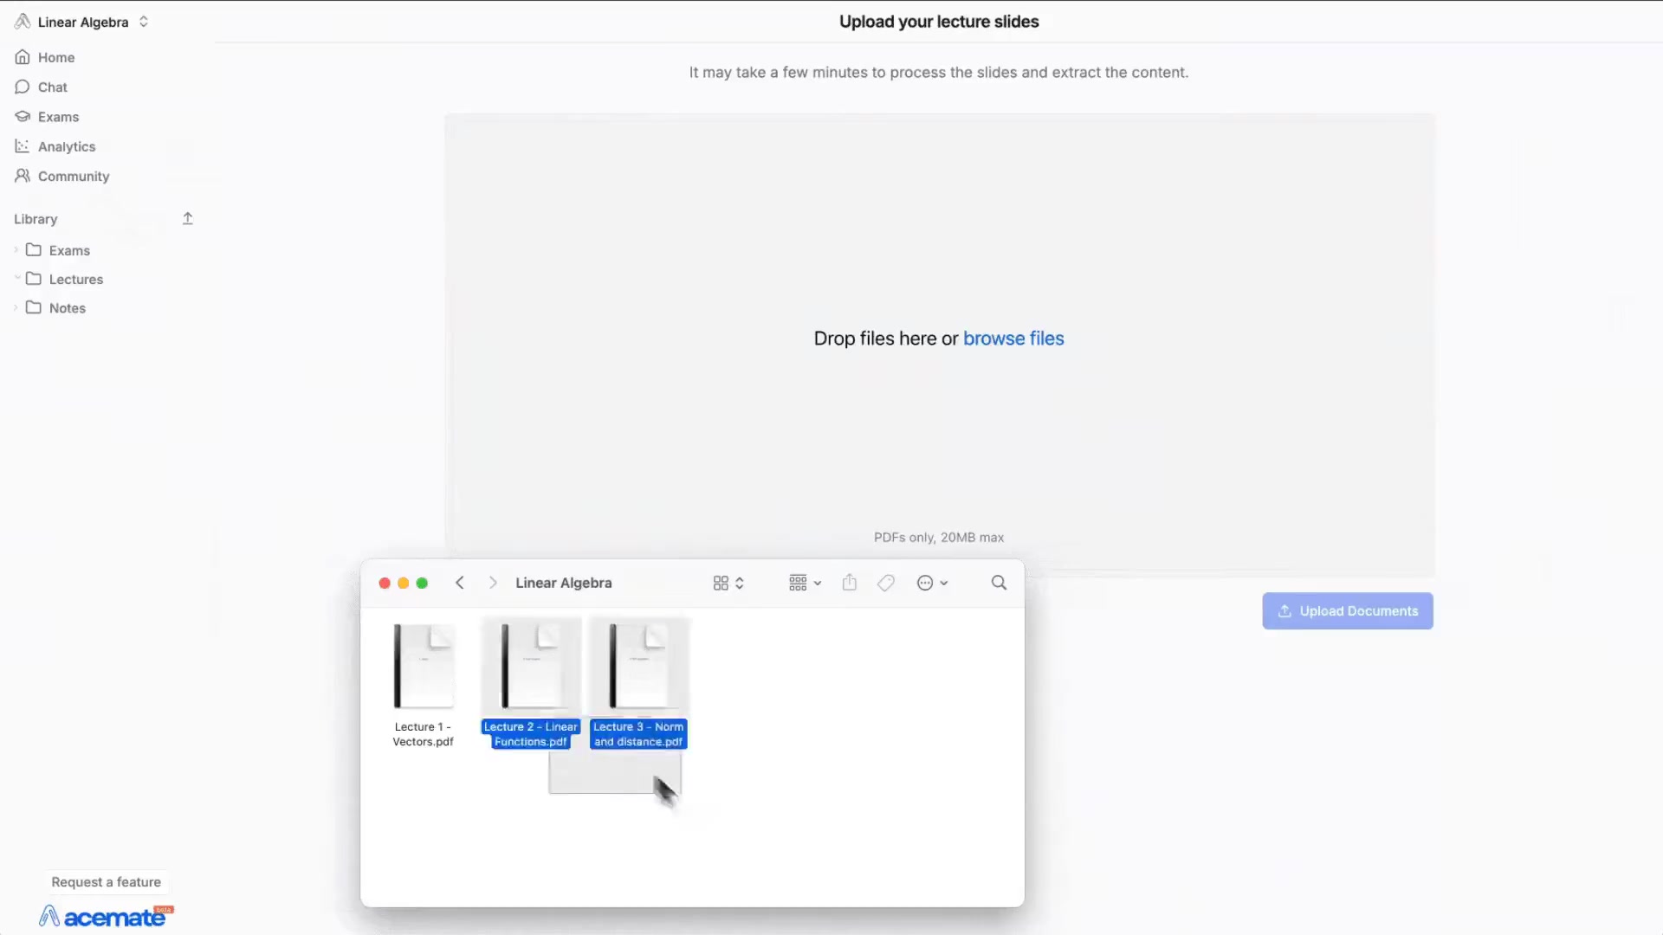1663x935 pixels.
Task: Collapse the Lectures library folder
Action: point(16,279)
